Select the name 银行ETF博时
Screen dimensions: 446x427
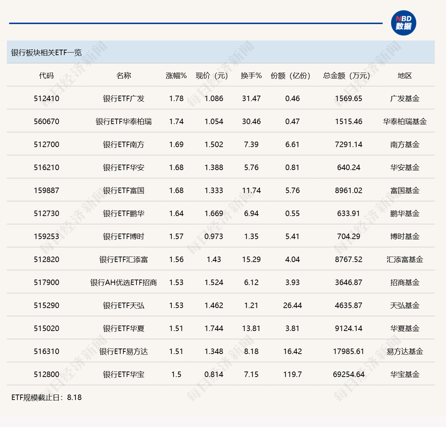[x=124, y=236]
